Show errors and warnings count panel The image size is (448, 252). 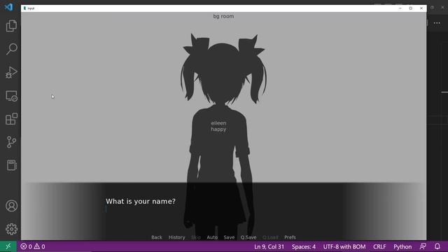click(x=33, y=246)
